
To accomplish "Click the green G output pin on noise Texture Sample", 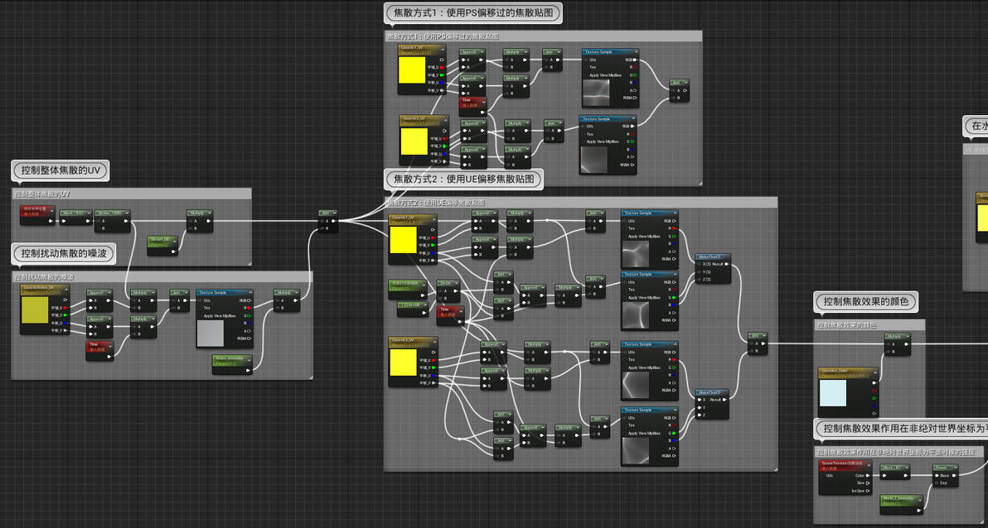I will point(249,315).
